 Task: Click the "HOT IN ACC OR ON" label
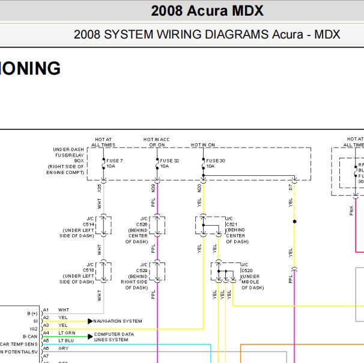click(x=156, y=142)
